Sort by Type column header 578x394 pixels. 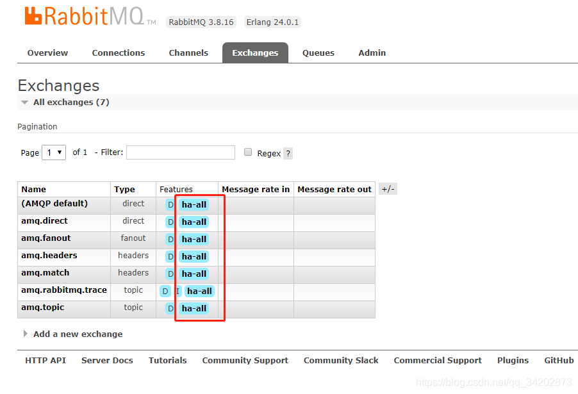tap(124, 189)
